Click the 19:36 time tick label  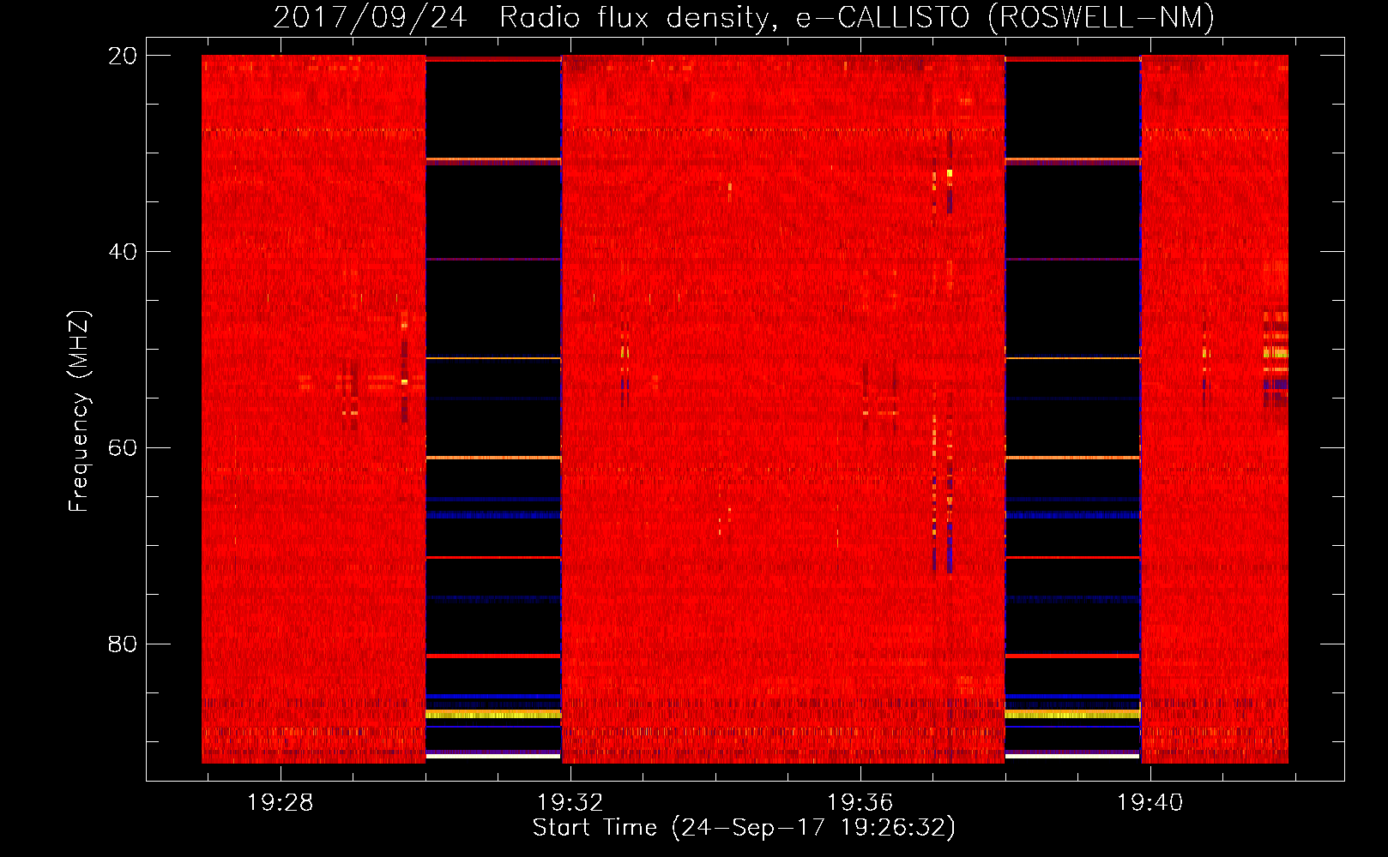[860, 803]
